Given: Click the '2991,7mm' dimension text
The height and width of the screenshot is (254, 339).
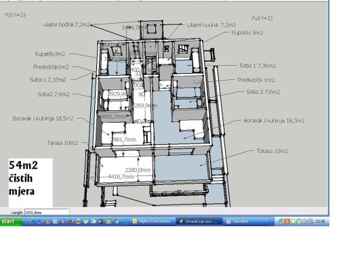Looking at the screenshot, I should [123, 140].
